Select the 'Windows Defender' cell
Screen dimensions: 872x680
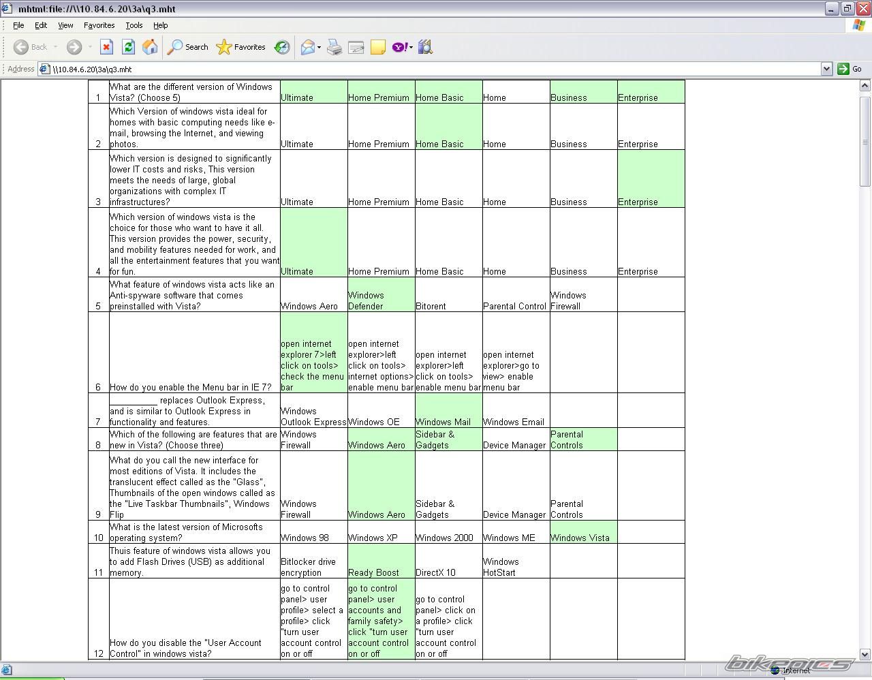click(381, 294)
